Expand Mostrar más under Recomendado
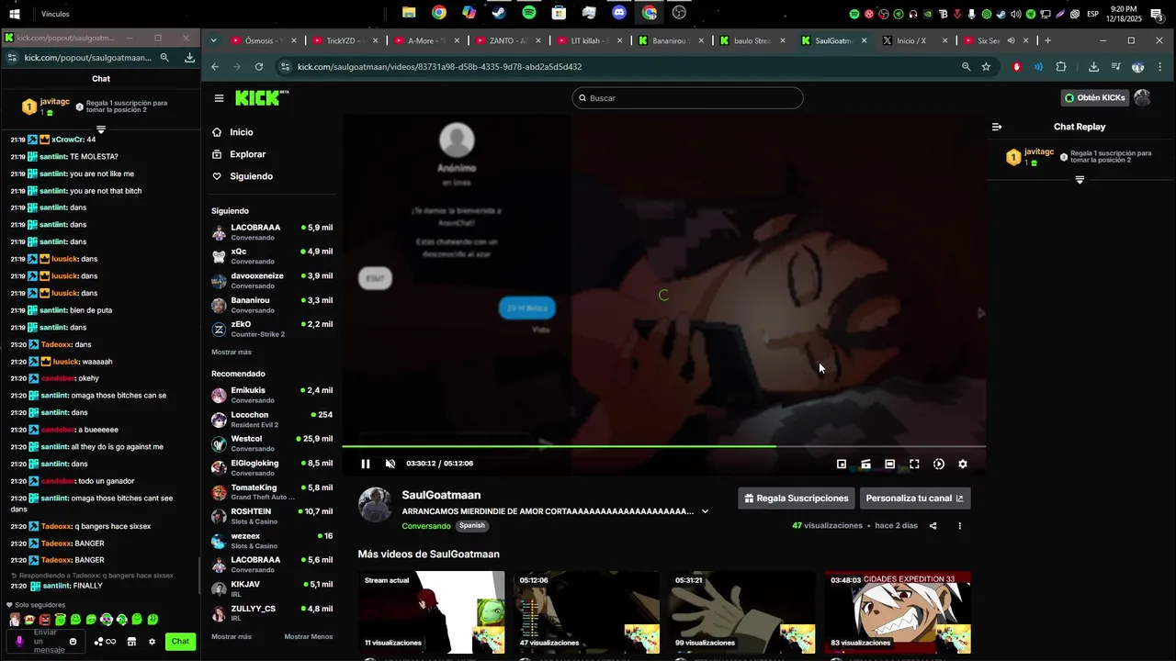 (x=232, y=637)
